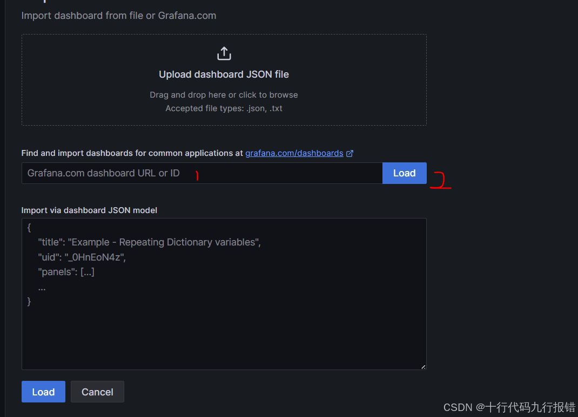Screen dimensions: 578x417
Task: Click Load next to the dashboard URL field
Action: coord(405,173)
